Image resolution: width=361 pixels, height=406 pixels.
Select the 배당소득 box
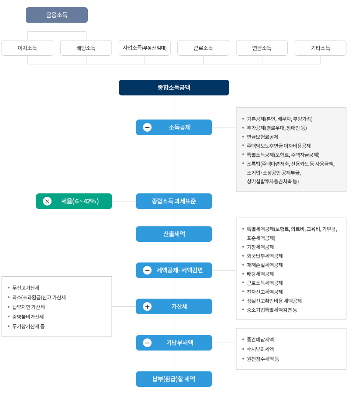86,48
